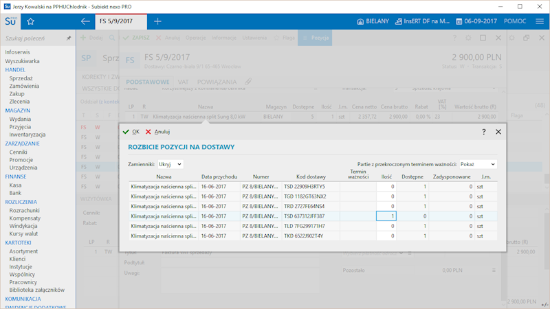The image size is (550, 309).
Task: Open Rozrachunki in sidebar
Action: 25,210
